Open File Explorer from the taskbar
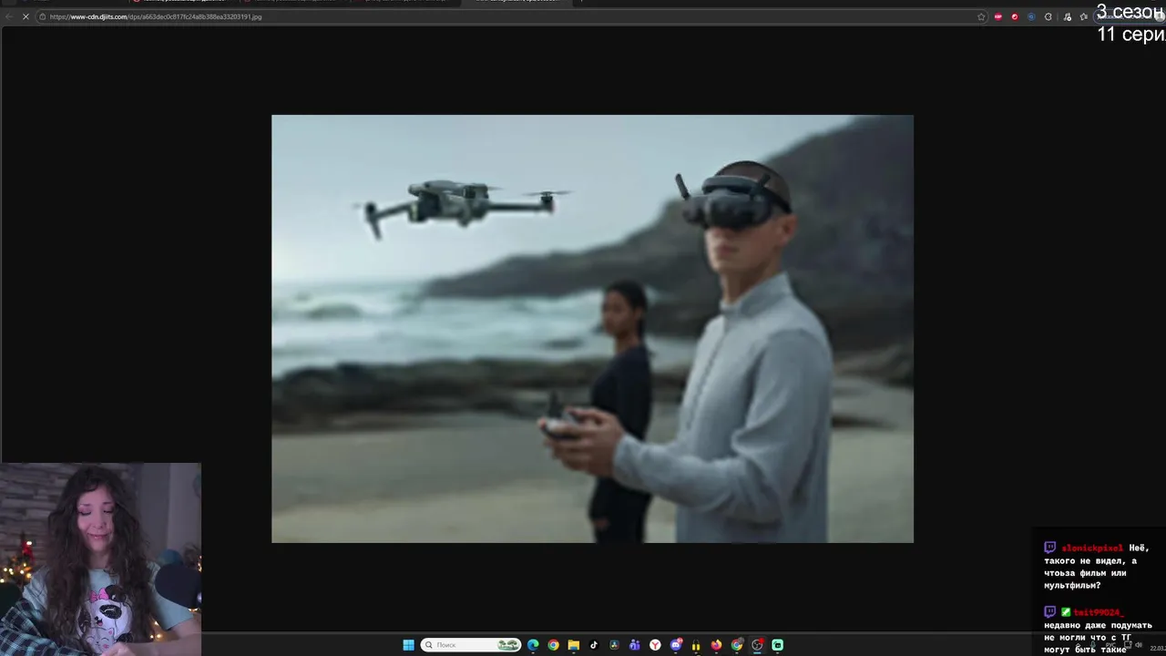 pyautogui.click(x=574, y=645)
